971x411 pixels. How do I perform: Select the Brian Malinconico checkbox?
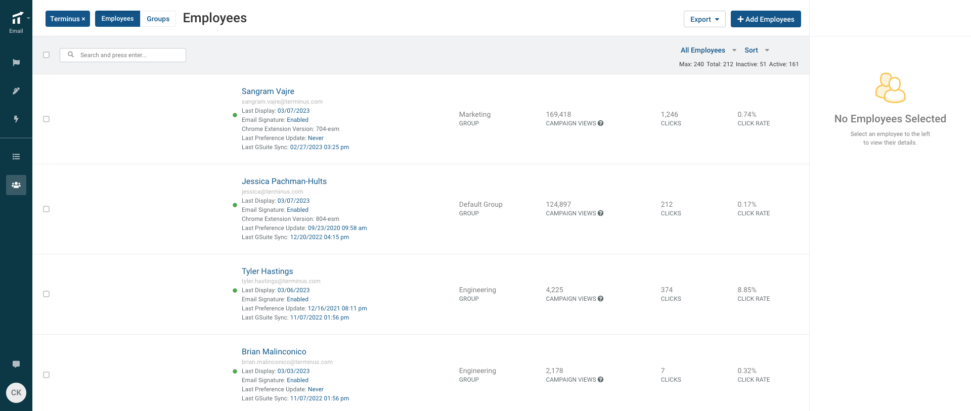point(47,375)
